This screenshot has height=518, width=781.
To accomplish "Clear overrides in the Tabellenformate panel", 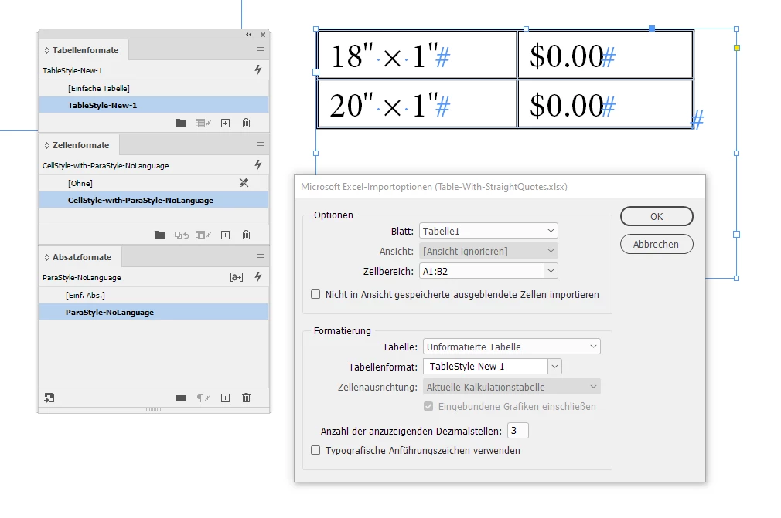I will (x=203, y=123).
